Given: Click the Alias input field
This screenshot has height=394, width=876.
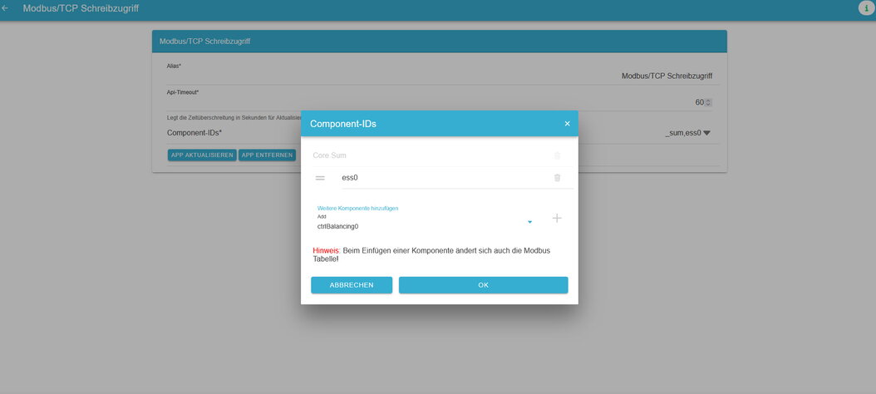Looking at the screenshot, I should tap(440, 76).
